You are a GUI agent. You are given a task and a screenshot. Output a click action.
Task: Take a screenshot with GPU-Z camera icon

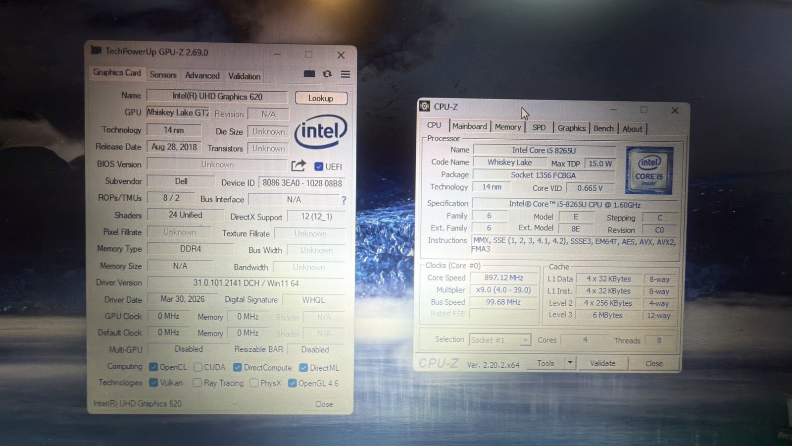point(309,74)
